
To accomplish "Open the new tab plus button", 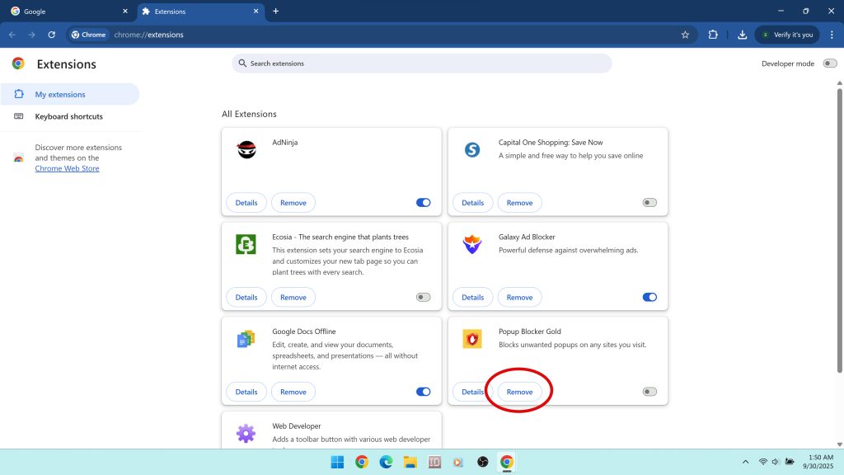I will [275, 12].
